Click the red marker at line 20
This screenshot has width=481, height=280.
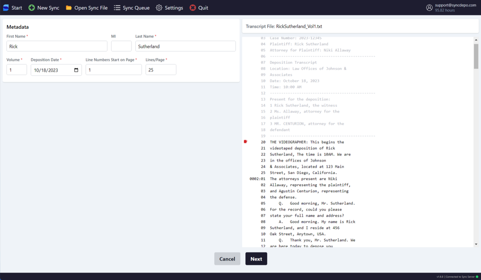point(246,142)
